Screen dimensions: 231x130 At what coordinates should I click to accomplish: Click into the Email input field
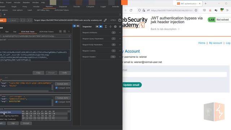pyautogui.click(x=175, y=74)
